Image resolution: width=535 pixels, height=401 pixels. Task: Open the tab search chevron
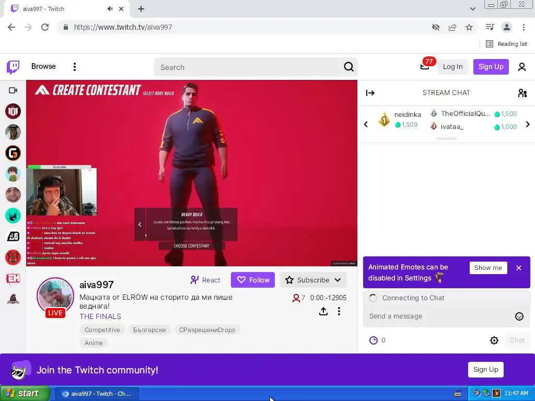[472, 9]
